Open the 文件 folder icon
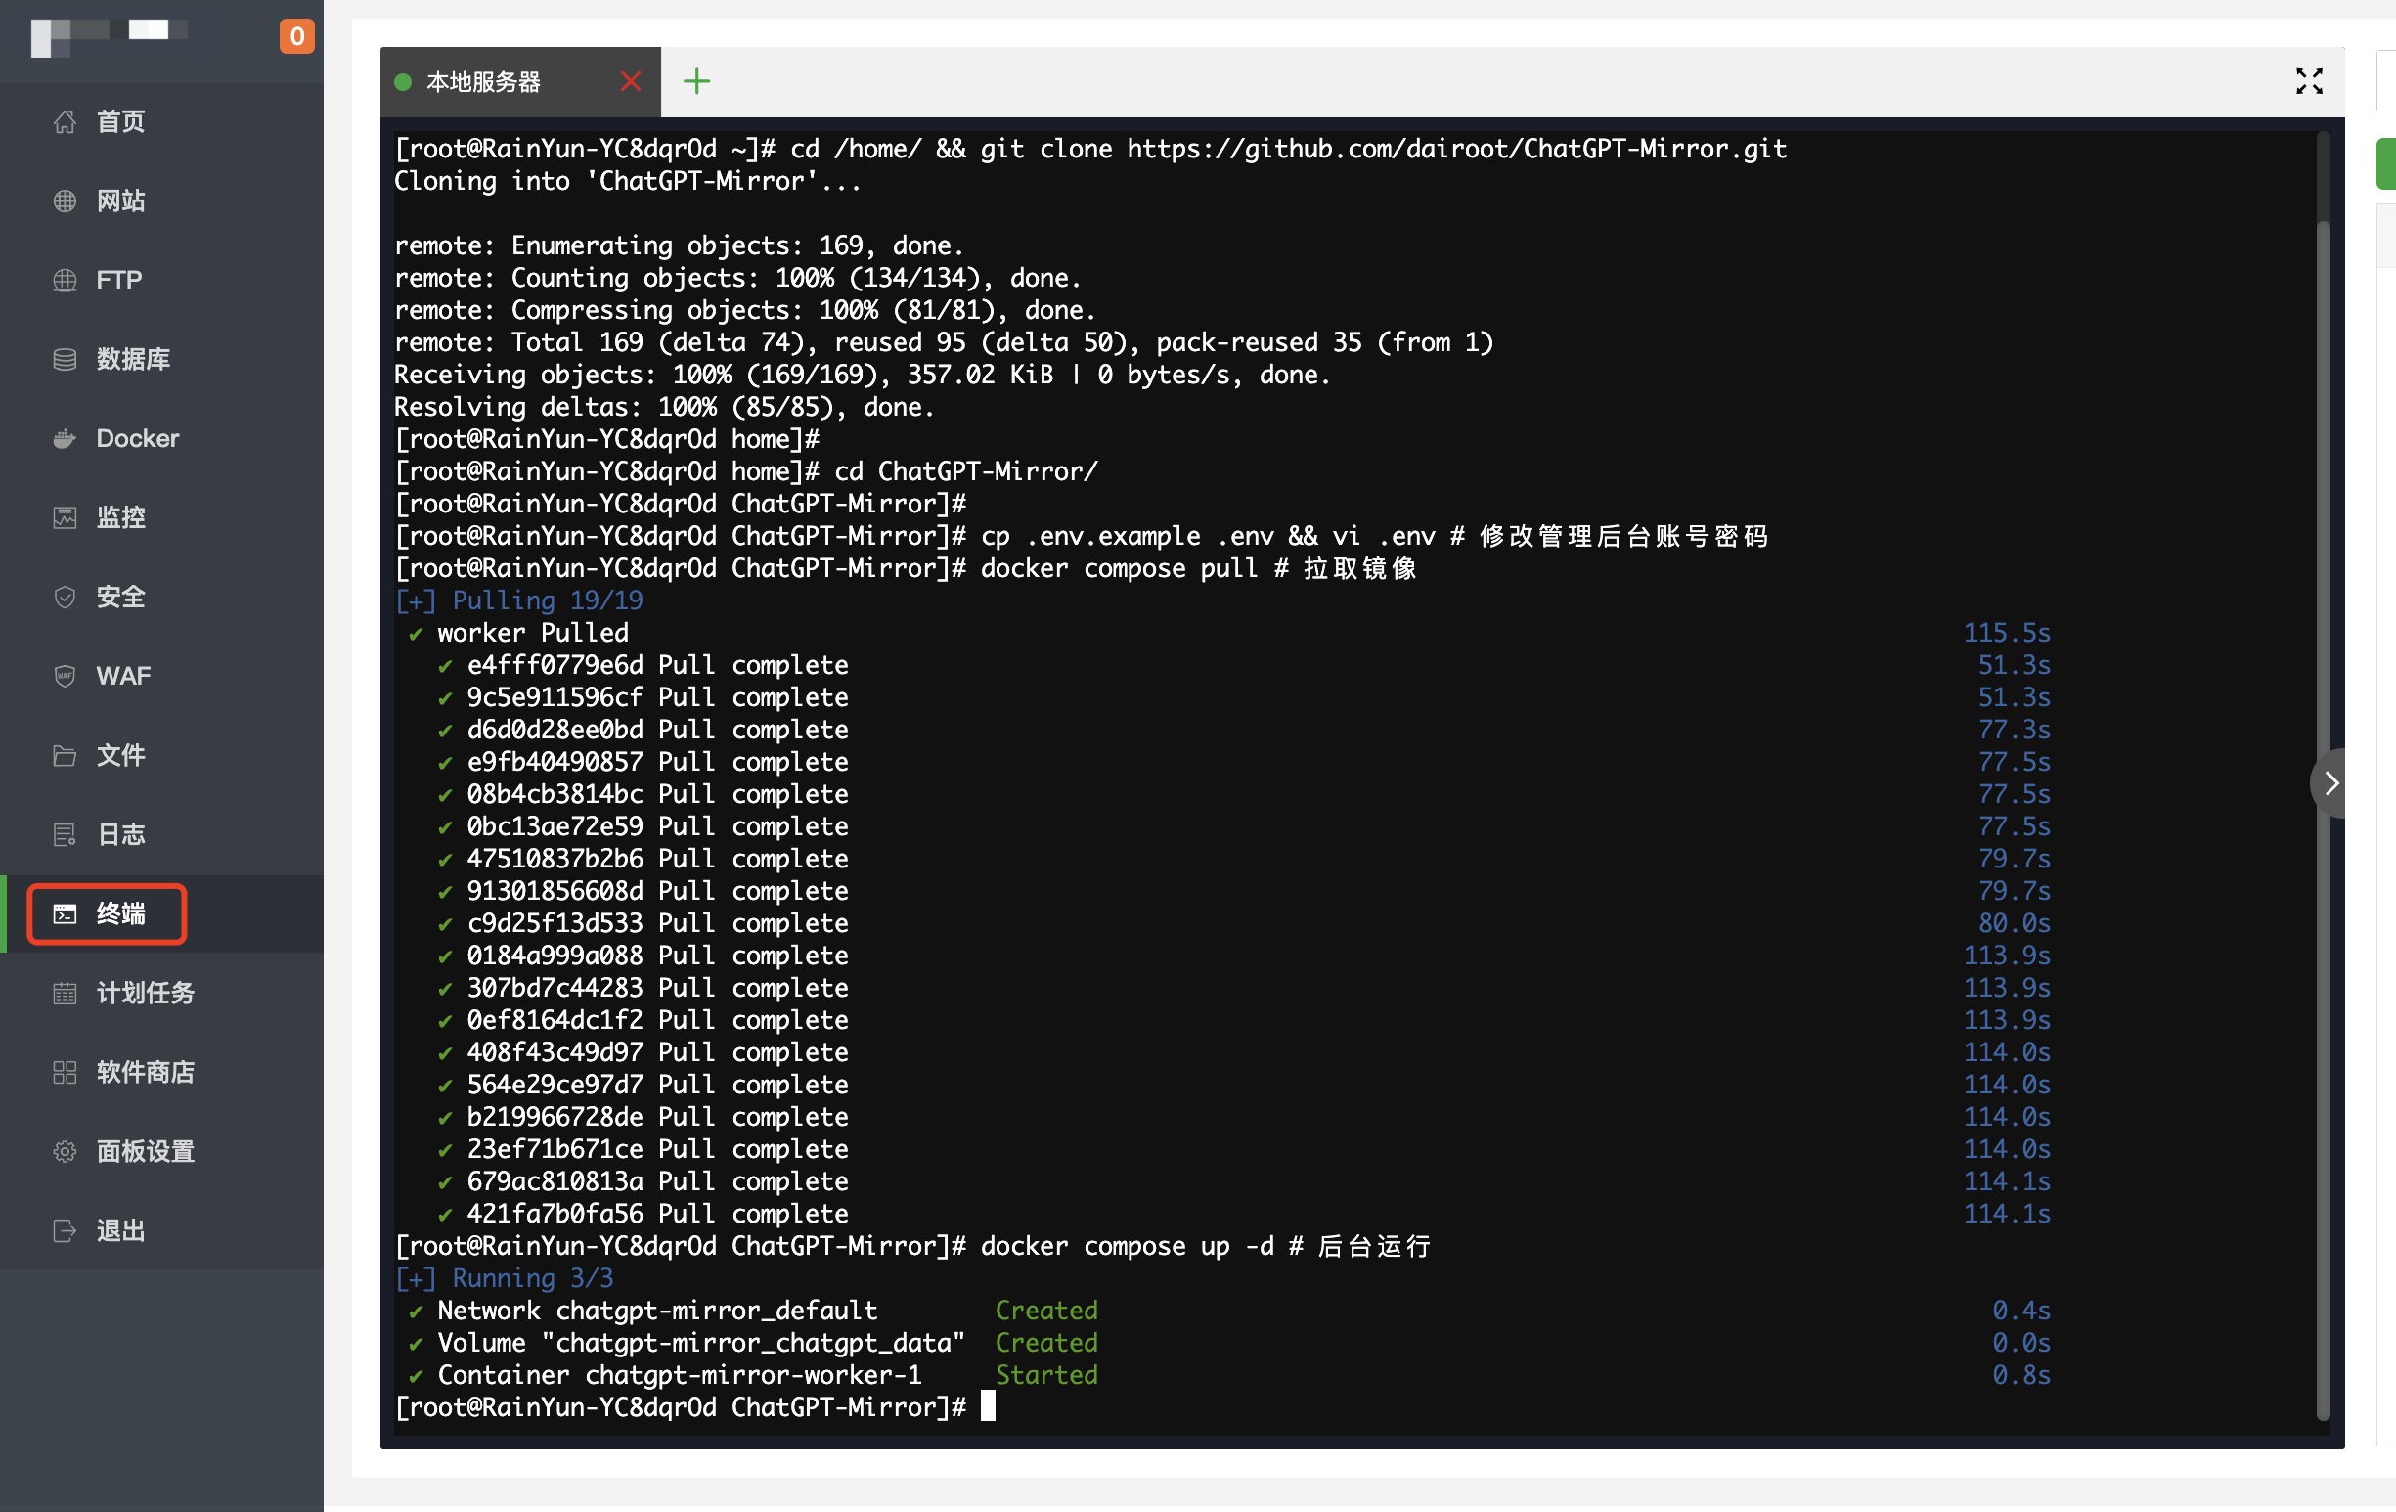 [65, 755]
